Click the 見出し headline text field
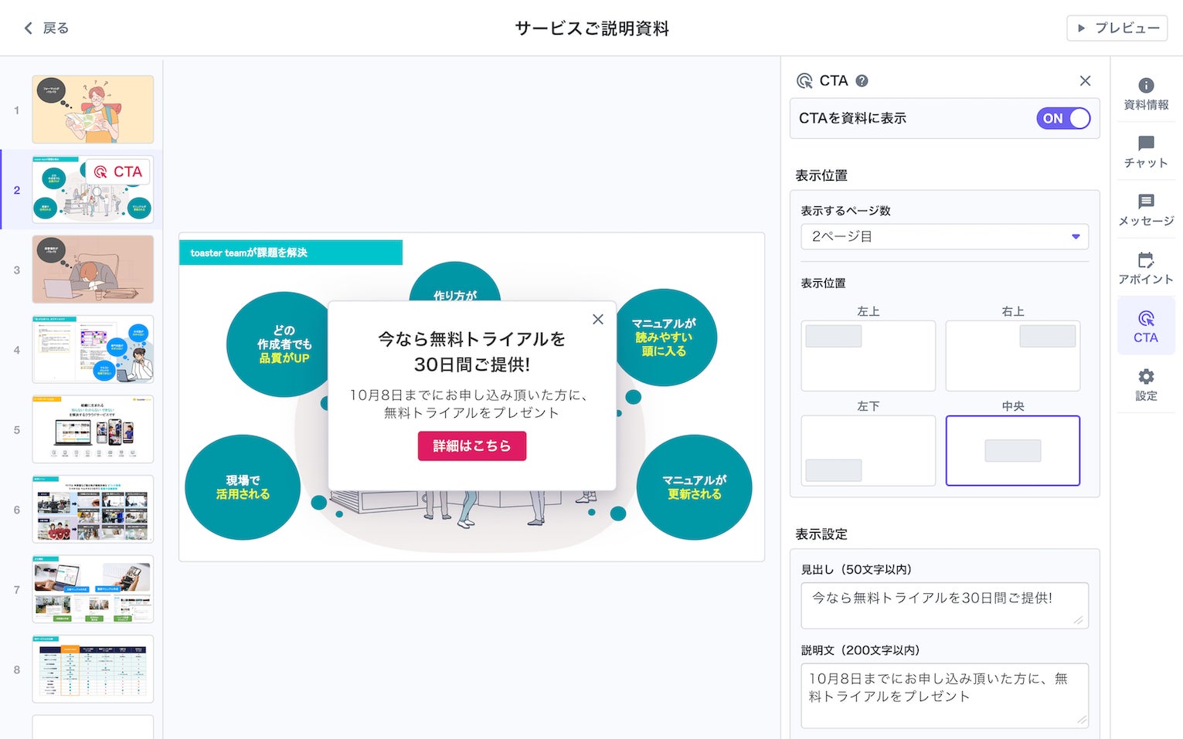Screen dimensions: 1183x739 [x=944, y=605]
